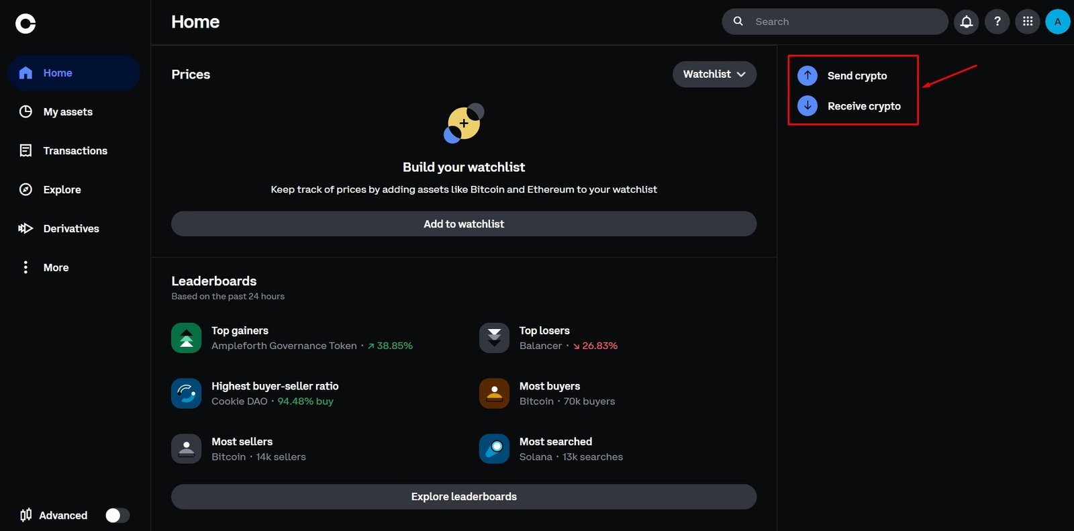1074x531 pixels.
Task: Open the Most searched leaderboard icon
Action: 494,449
